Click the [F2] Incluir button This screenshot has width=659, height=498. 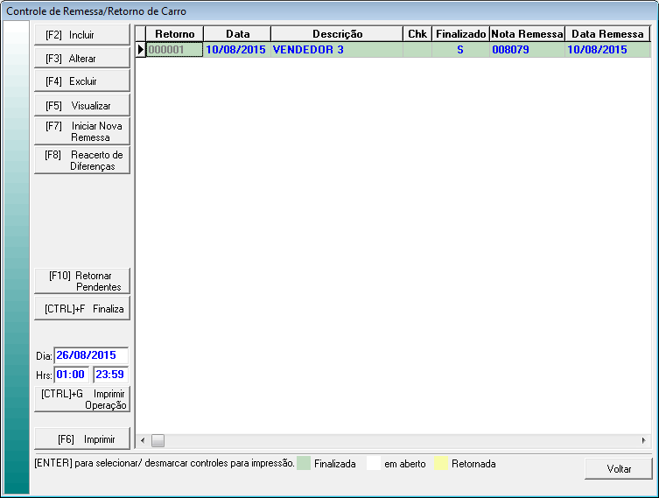81,35
